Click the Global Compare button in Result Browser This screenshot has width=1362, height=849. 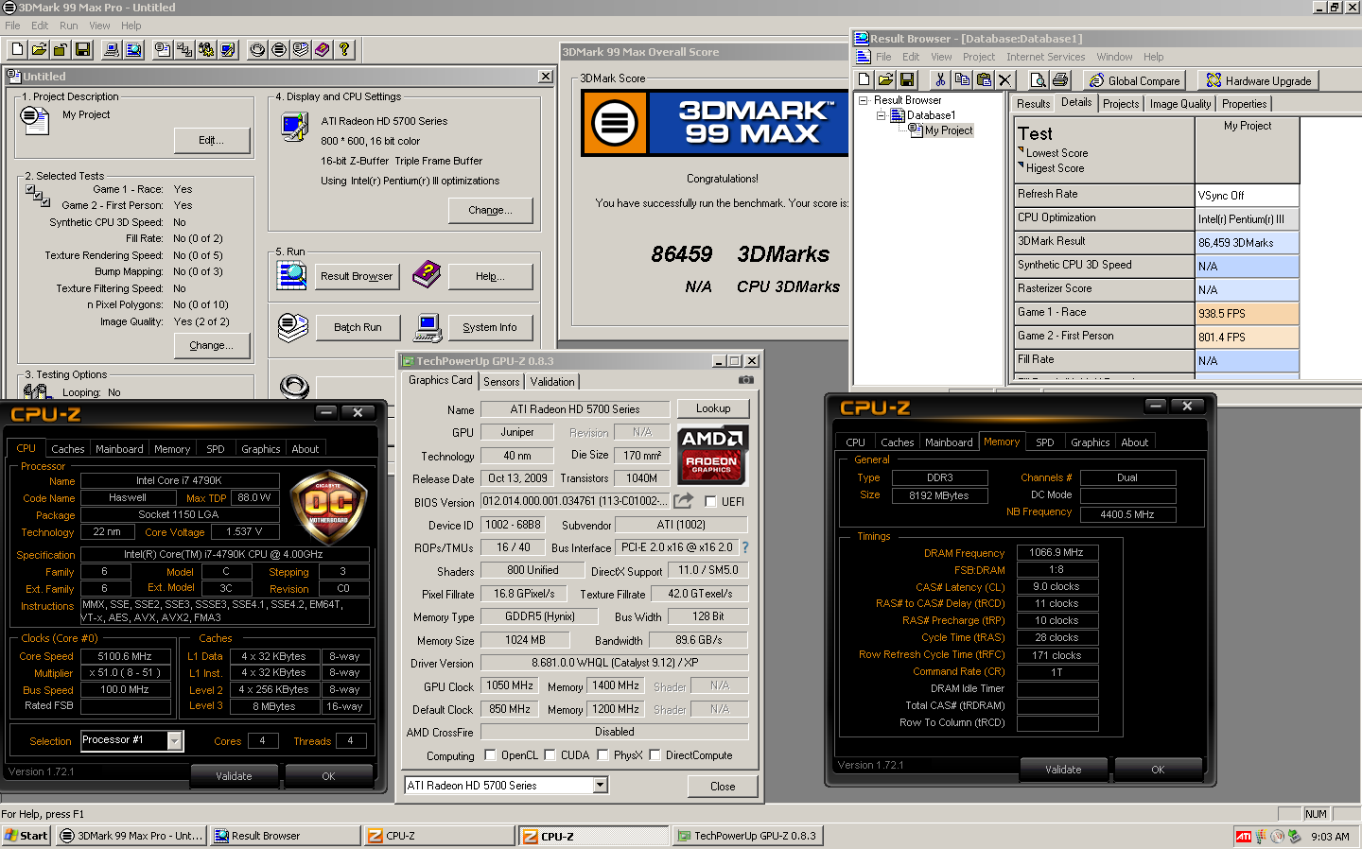pos(1134,80)
